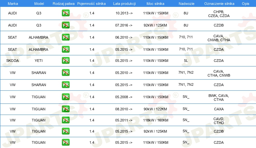Select the fuel icon for SEAT ALHAMBRA 06.2010
Viewport: 256px width, 148px height.
(x=65, y=37)
